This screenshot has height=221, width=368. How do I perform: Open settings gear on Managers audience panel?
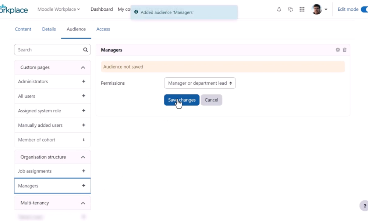pyautogui.click(x=337, y=50)
